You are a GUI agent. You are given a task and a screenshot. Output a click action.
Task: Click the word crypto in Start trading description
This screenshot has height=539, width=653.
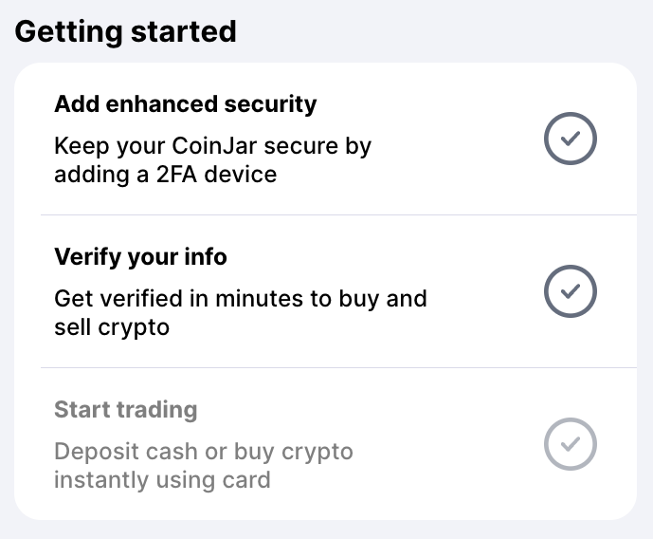[317, 452]
